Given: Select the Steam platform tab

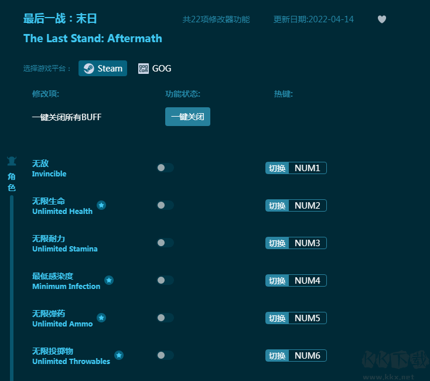Looking at the screenshot, I should pyautogui.click(x=103, y=69).
